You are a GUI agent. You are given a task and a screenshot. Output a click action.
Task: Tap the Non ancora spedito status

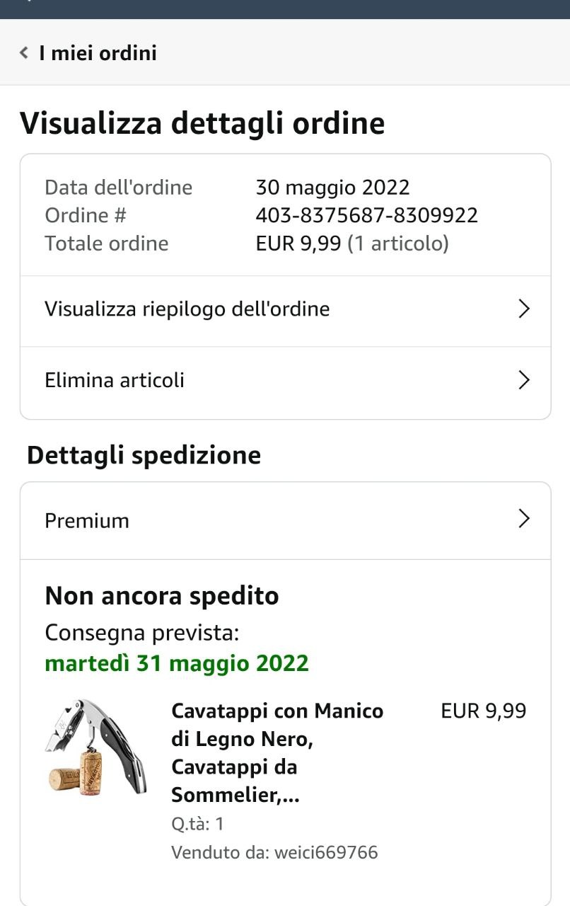pyautogui.click(x=162, y=596)
